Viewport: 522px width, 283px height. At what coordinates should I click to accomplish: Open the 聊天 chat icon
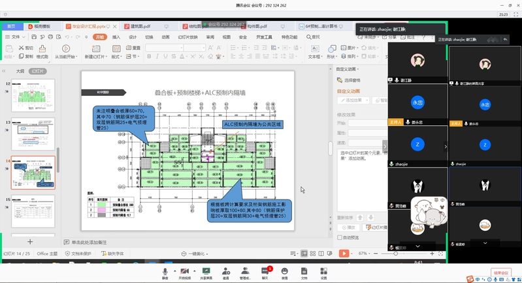coord(265,271)
